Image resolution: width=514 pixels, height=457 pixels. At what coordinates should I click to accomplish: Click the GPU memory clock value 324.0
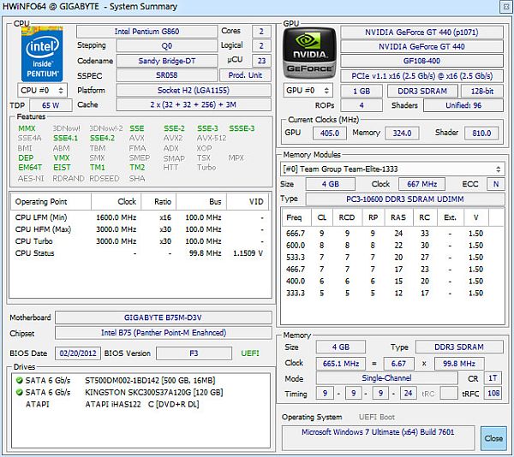(402, 134)
